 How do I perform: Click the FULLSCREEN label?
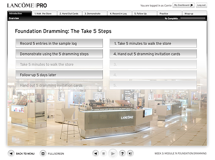click(x=56, y=154)
